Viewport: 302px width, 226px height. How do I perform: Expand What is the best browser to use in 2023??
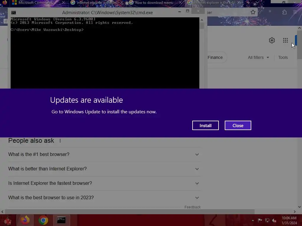pyautogui.click(x=104, y=197)
